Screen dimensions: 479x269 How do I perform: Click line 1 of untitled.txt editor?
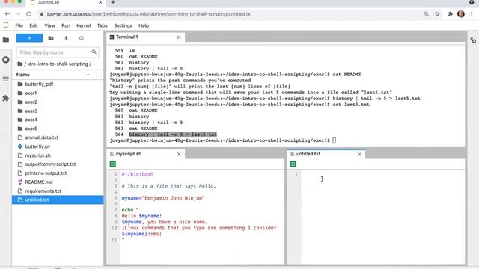click(382, 174)
